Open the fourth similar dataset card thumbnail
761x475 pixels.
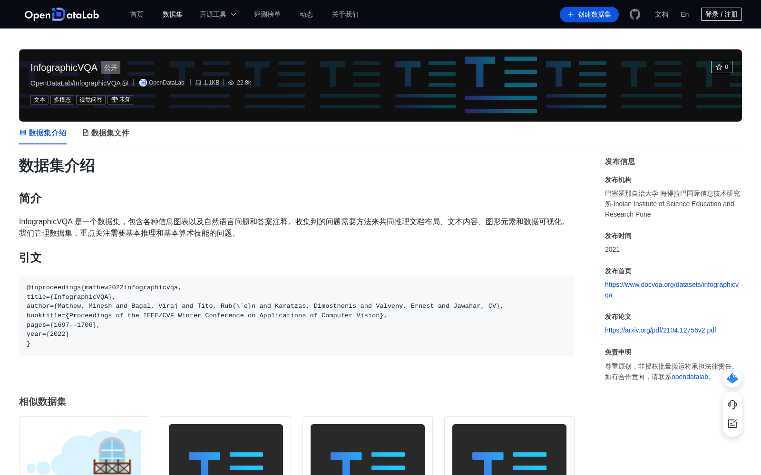[x=509, y=449]
